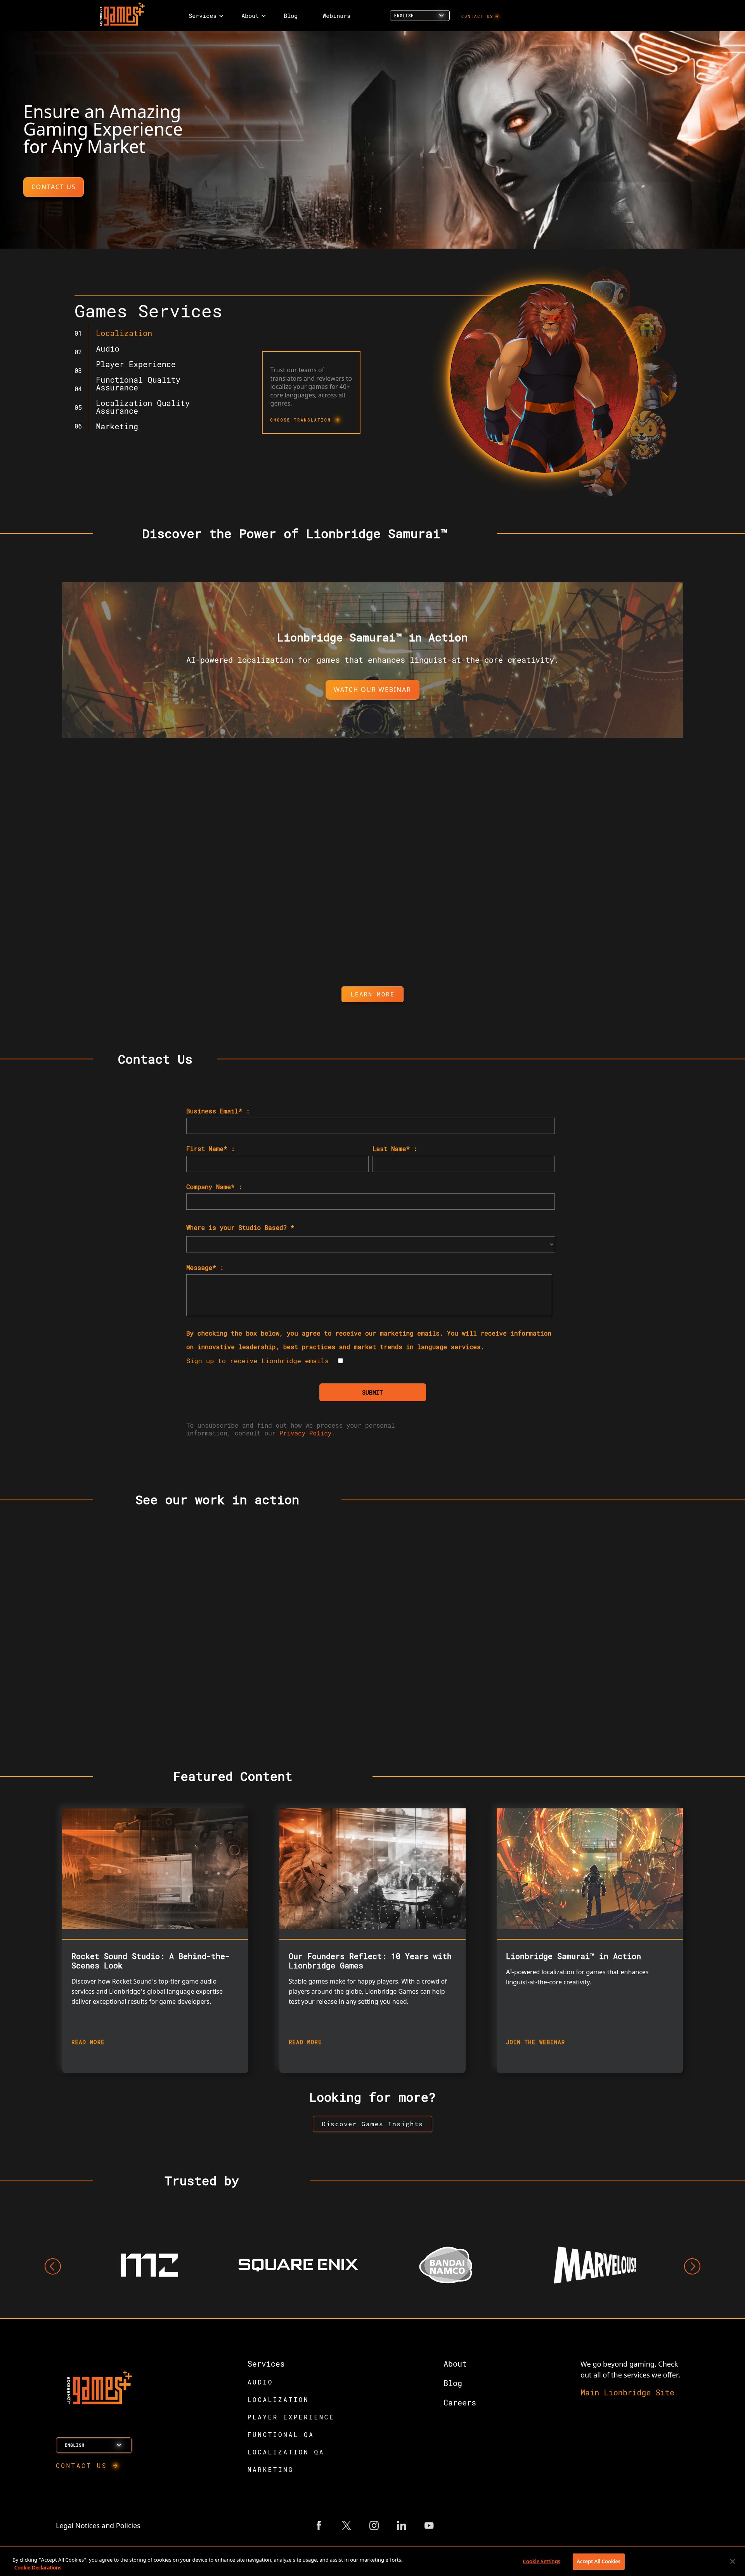Select Localization in Games Services list
Screen dimensions: 745x2576
(124, 334)
